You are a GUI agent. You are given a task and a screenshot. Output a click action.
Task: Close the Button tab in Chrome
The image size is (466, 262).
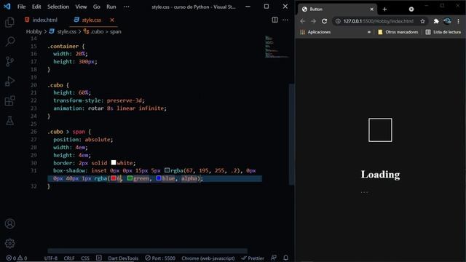(x=371, y=9)
